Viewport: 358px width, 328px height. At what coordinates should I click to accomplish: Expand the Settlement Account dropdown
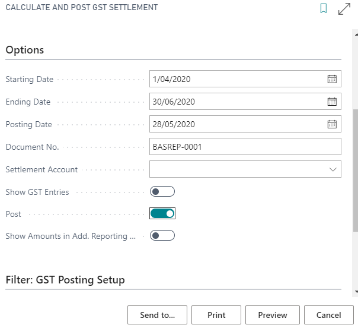(332, 169)
